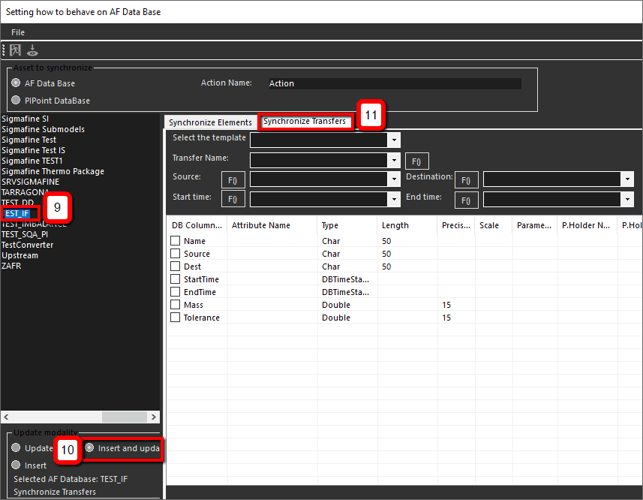Screen dimensions: 643x500
Task: Select the AF Data Base radio button
Action: click(16, 83)
